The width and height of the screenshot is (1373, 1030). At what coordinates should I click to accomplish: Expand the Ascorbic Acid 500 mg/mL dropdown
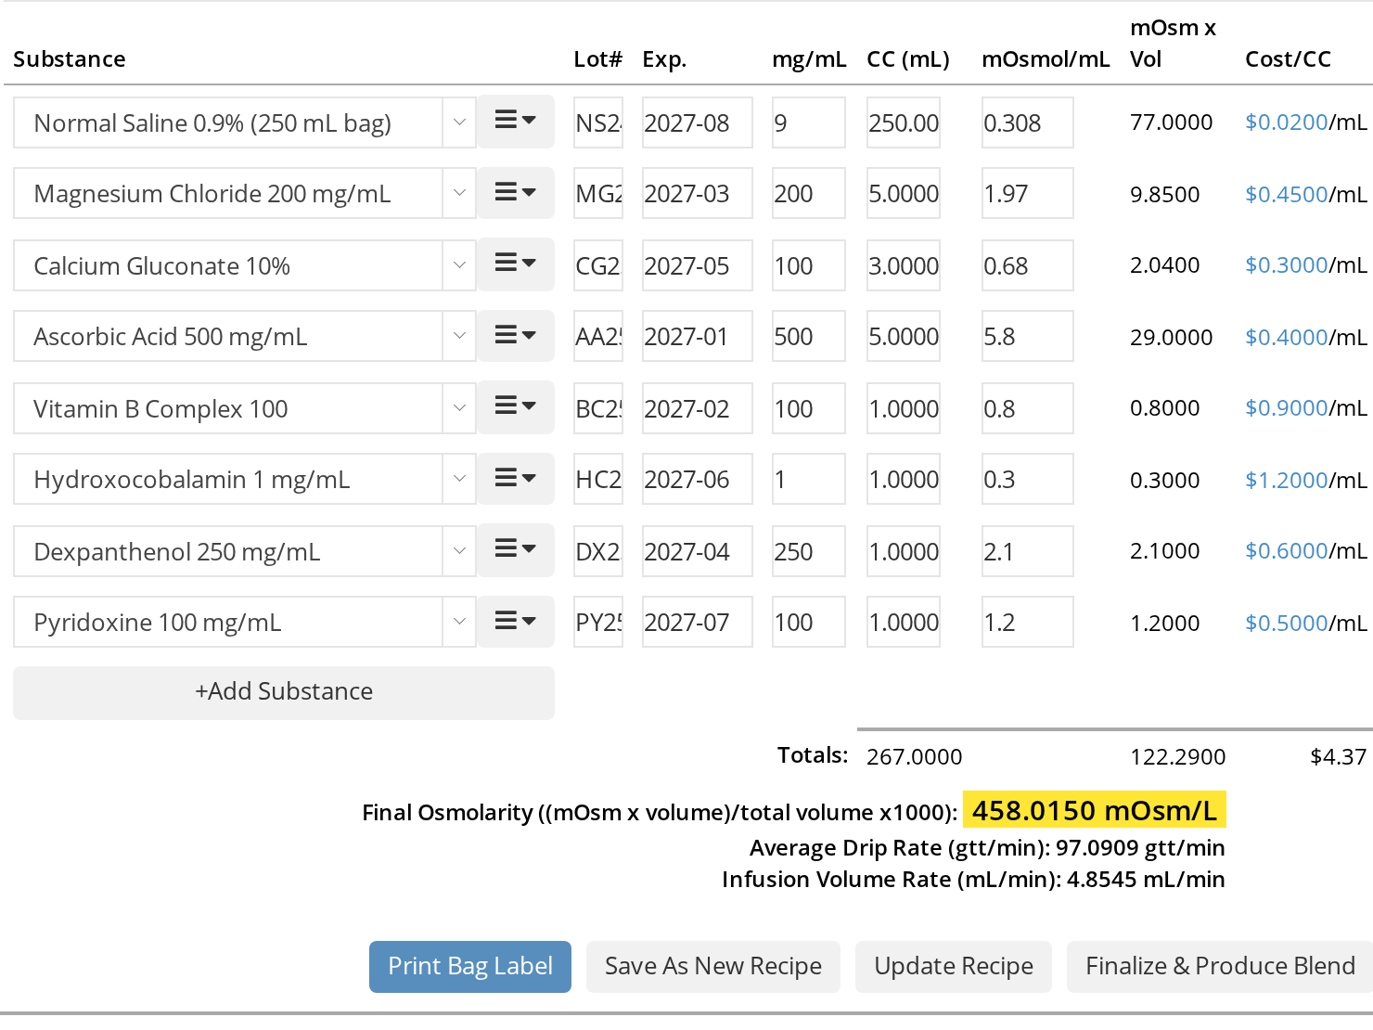click(459, 336)
